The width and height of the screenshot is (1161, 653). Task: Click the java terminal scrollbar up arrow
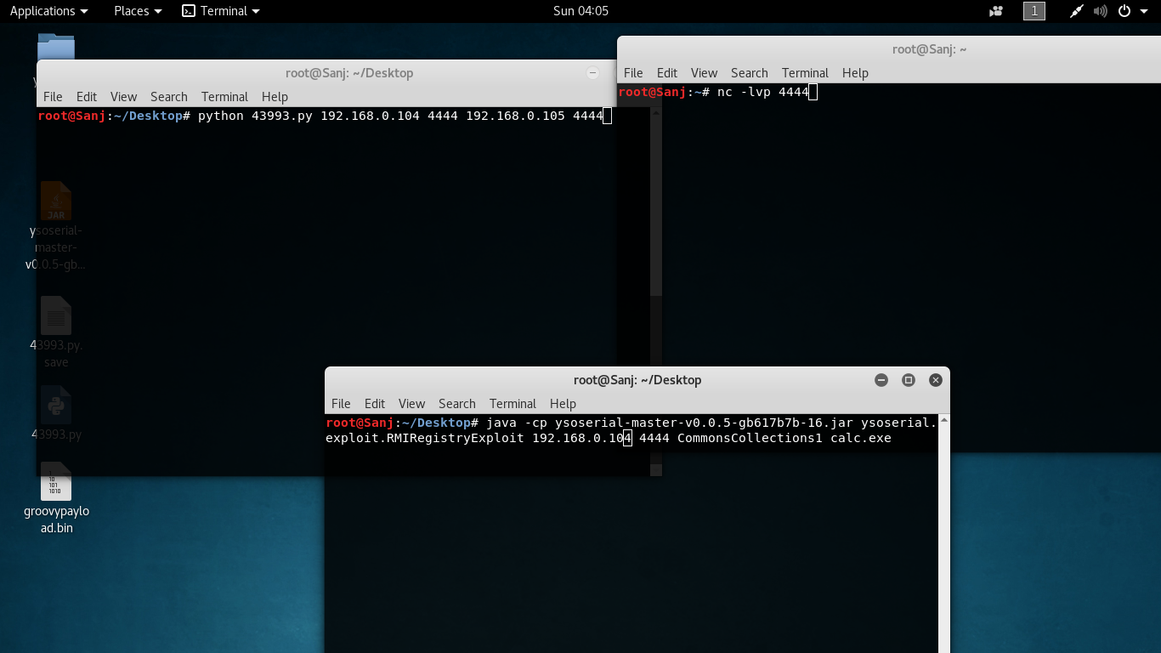point(944,422)
